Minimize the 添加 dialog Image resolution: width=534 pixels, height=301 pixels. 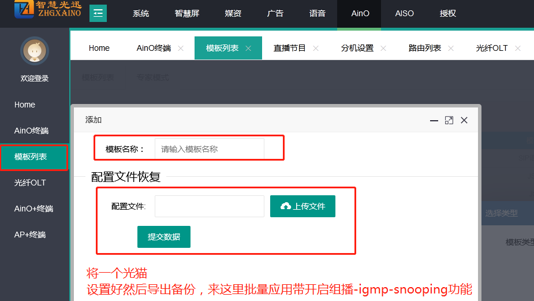[434, 120]
